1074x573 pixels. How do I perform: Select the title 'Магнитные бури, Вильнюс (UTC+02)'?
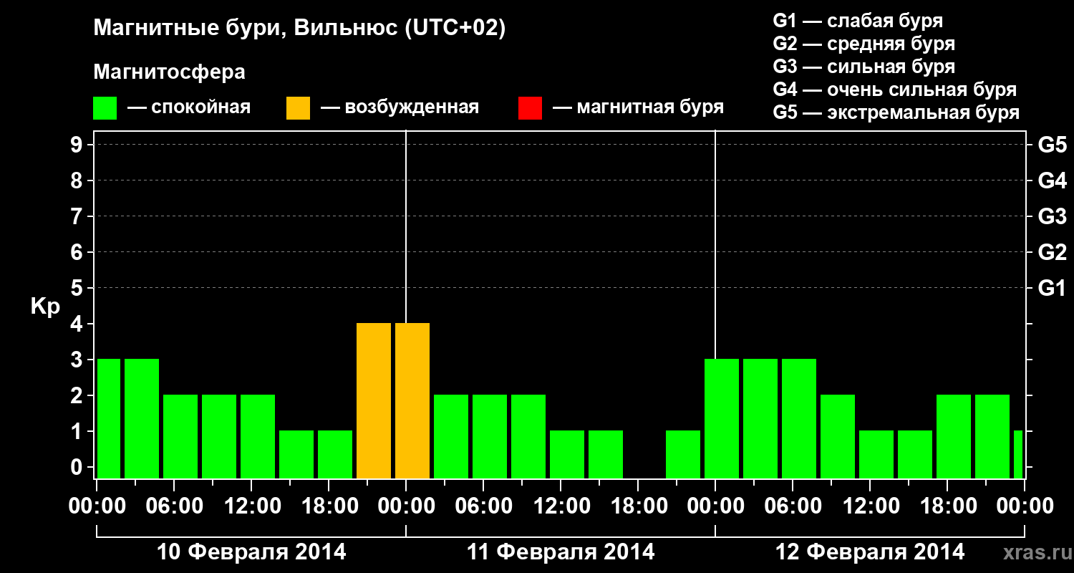tap(300, 29)
